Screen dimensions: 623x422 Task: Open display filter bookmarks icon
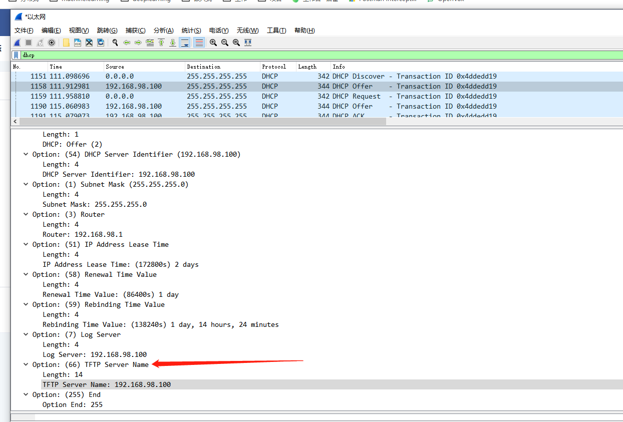click(x=16, y=55)
